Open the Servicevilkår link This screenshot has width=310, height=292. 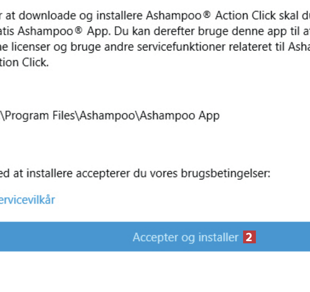[x=27, y=199]
